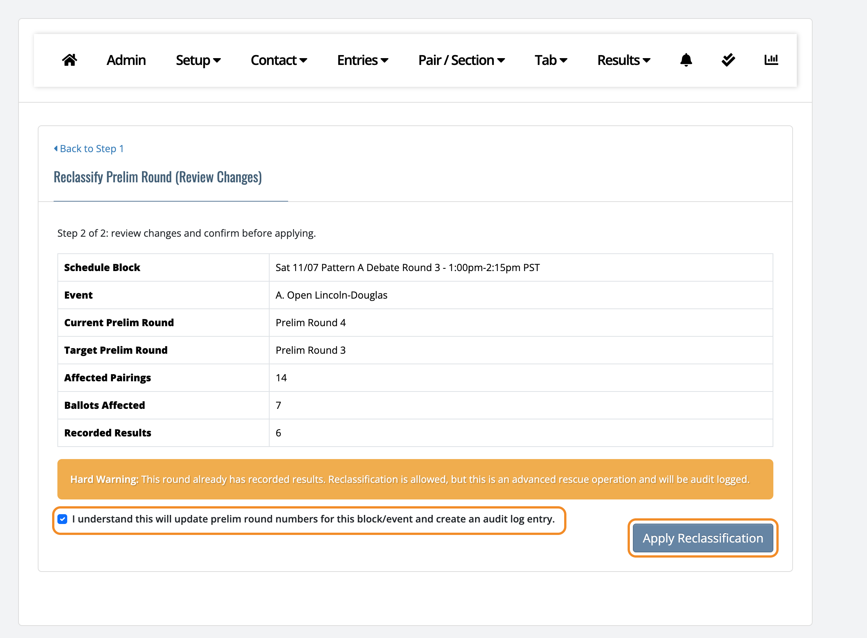Image resolution: width=867 pixels, height=638 pixels.
Task: Click the 'Prelim Round 3' target value
Action: [x=310, y=350]
